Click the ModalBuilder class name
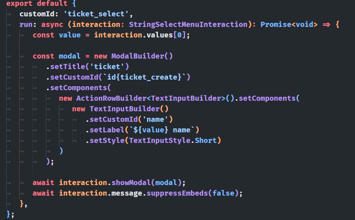Viewport: 355px width, 220px height. click(138, 56)
